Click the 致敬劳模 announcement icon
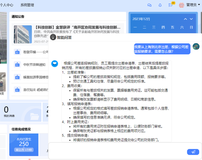Image resolution: width=202 pixels, height=160 pixels. click(17, 52)
